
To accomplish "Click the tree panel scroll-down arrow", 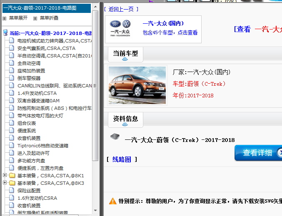I will [x=95, y=210].
